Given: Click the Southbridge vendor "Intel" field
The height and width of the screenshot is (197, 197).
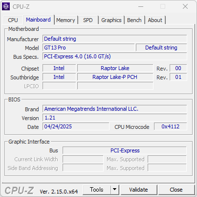Looking at the screenshot, I should coord(59,77).
